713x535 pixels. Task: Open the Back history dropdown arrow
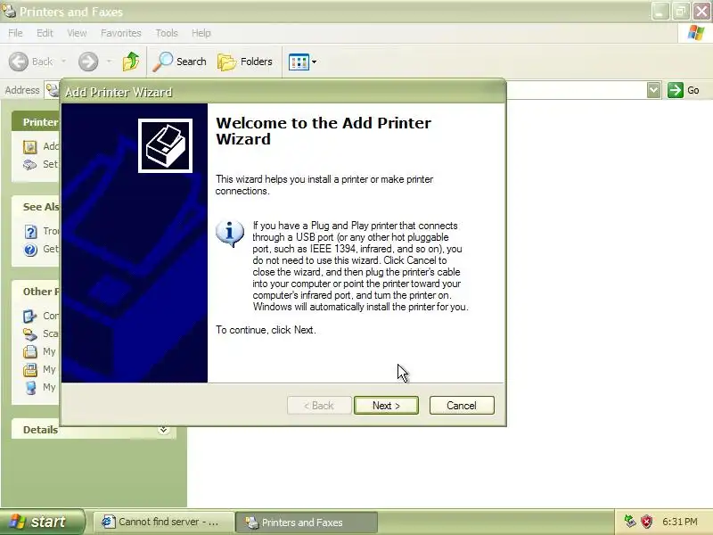point(63,62)
